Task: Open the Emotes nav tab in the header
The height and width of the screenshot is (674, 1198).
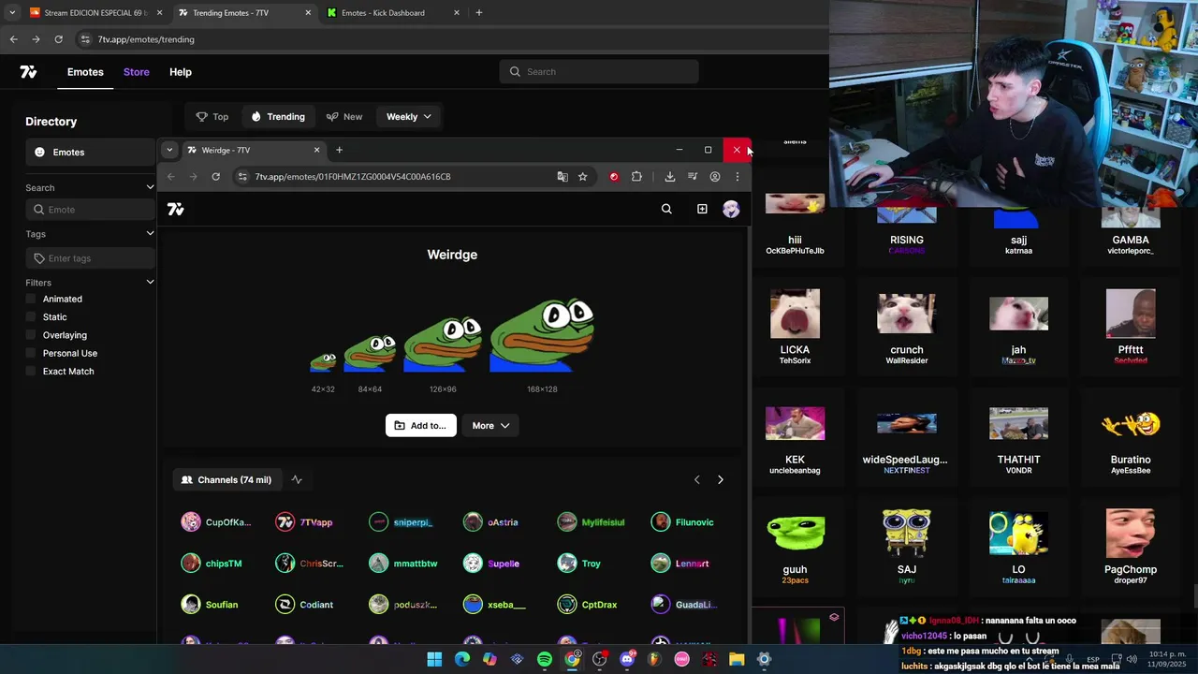Action: point(85,72)
